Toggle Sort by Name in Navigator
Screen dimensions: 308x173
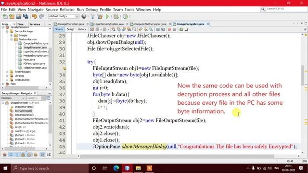[42, 155]
